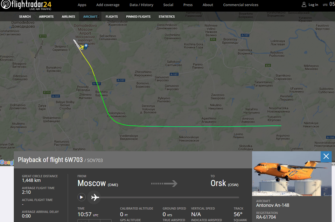Image resolution: width=335 pixels, height=222 pixels.
Task: Switch to the SEARCH tab
Action: tap(25, 16)
